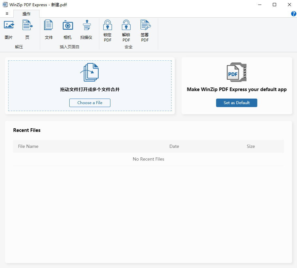Click the app icon in title bar

tap(5, 5)
